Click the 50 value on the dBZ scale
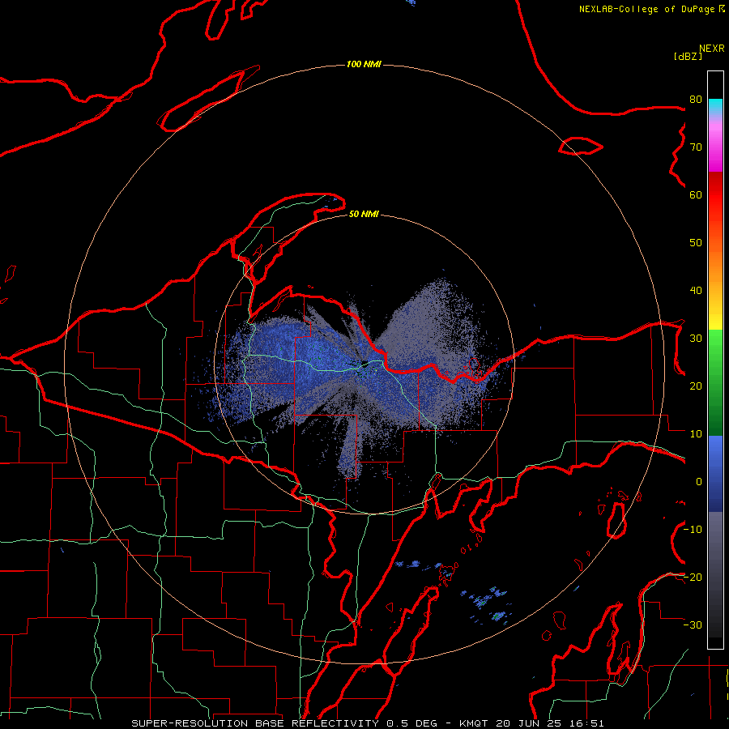 pos(696,243)
